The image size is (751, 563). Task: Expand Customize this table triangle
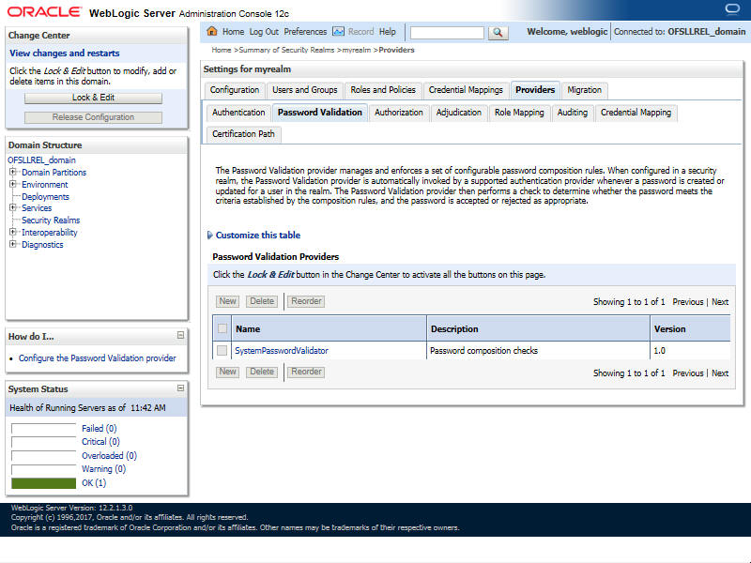209,236
